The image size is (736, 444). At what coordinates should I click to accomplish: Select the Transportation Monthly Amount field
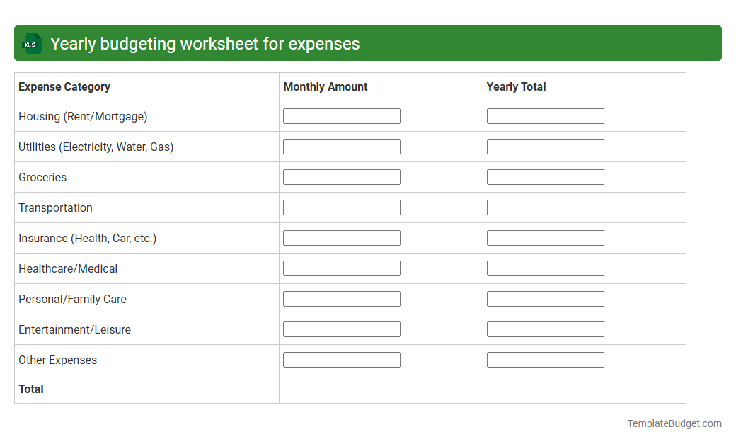click(x=341, y=207)
